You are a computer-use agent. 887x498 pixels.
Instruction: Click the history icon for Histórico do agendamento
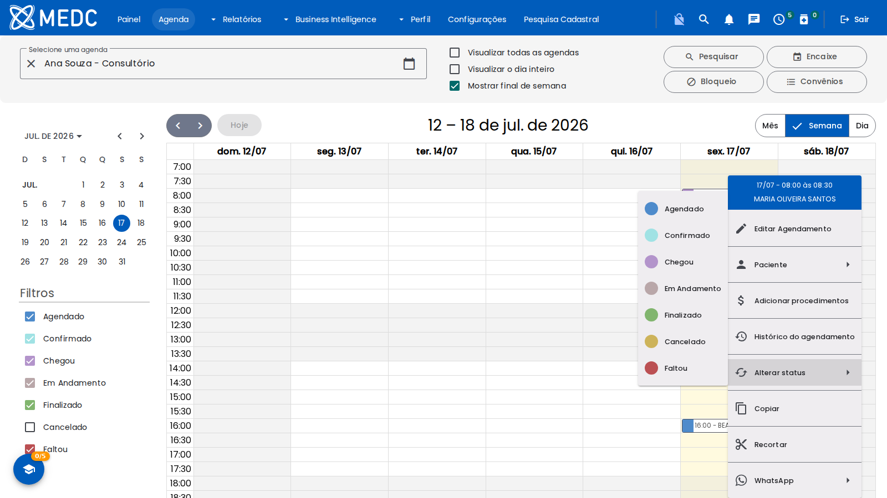pos(741,336)
